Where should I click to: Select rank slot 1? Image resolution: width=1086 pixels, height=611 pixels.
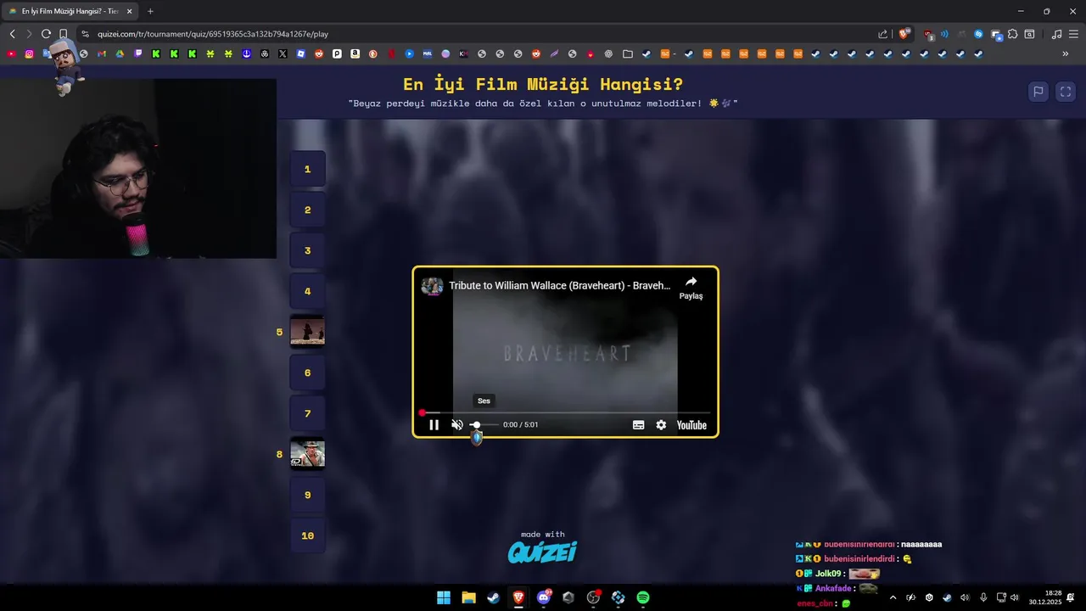coord(307,169)
